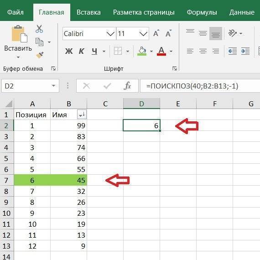Apply fill color with paint bucket icon

142,51
